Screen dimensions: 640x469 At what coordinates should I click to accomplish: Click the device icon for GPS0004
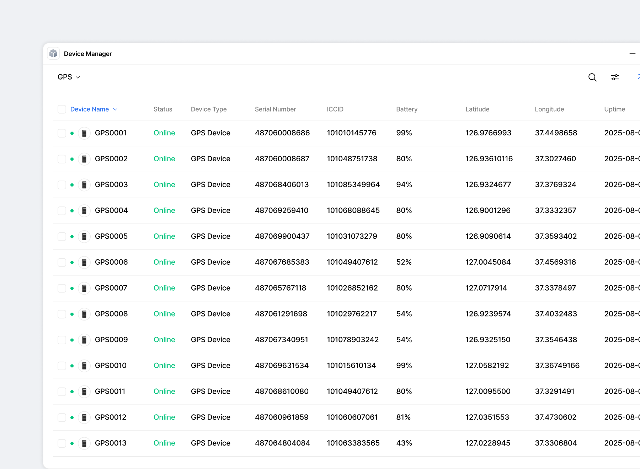[84, 211]
